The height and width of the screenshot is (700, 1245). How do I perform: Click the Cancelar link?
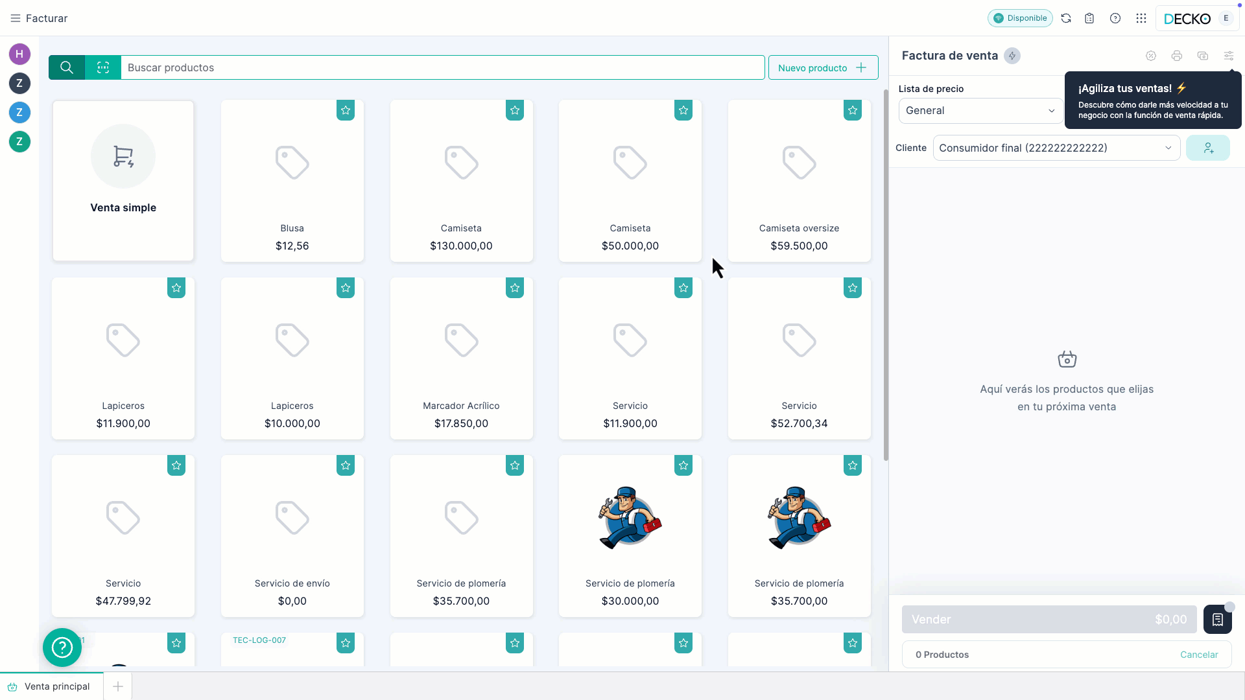[x=1199, y=655]
